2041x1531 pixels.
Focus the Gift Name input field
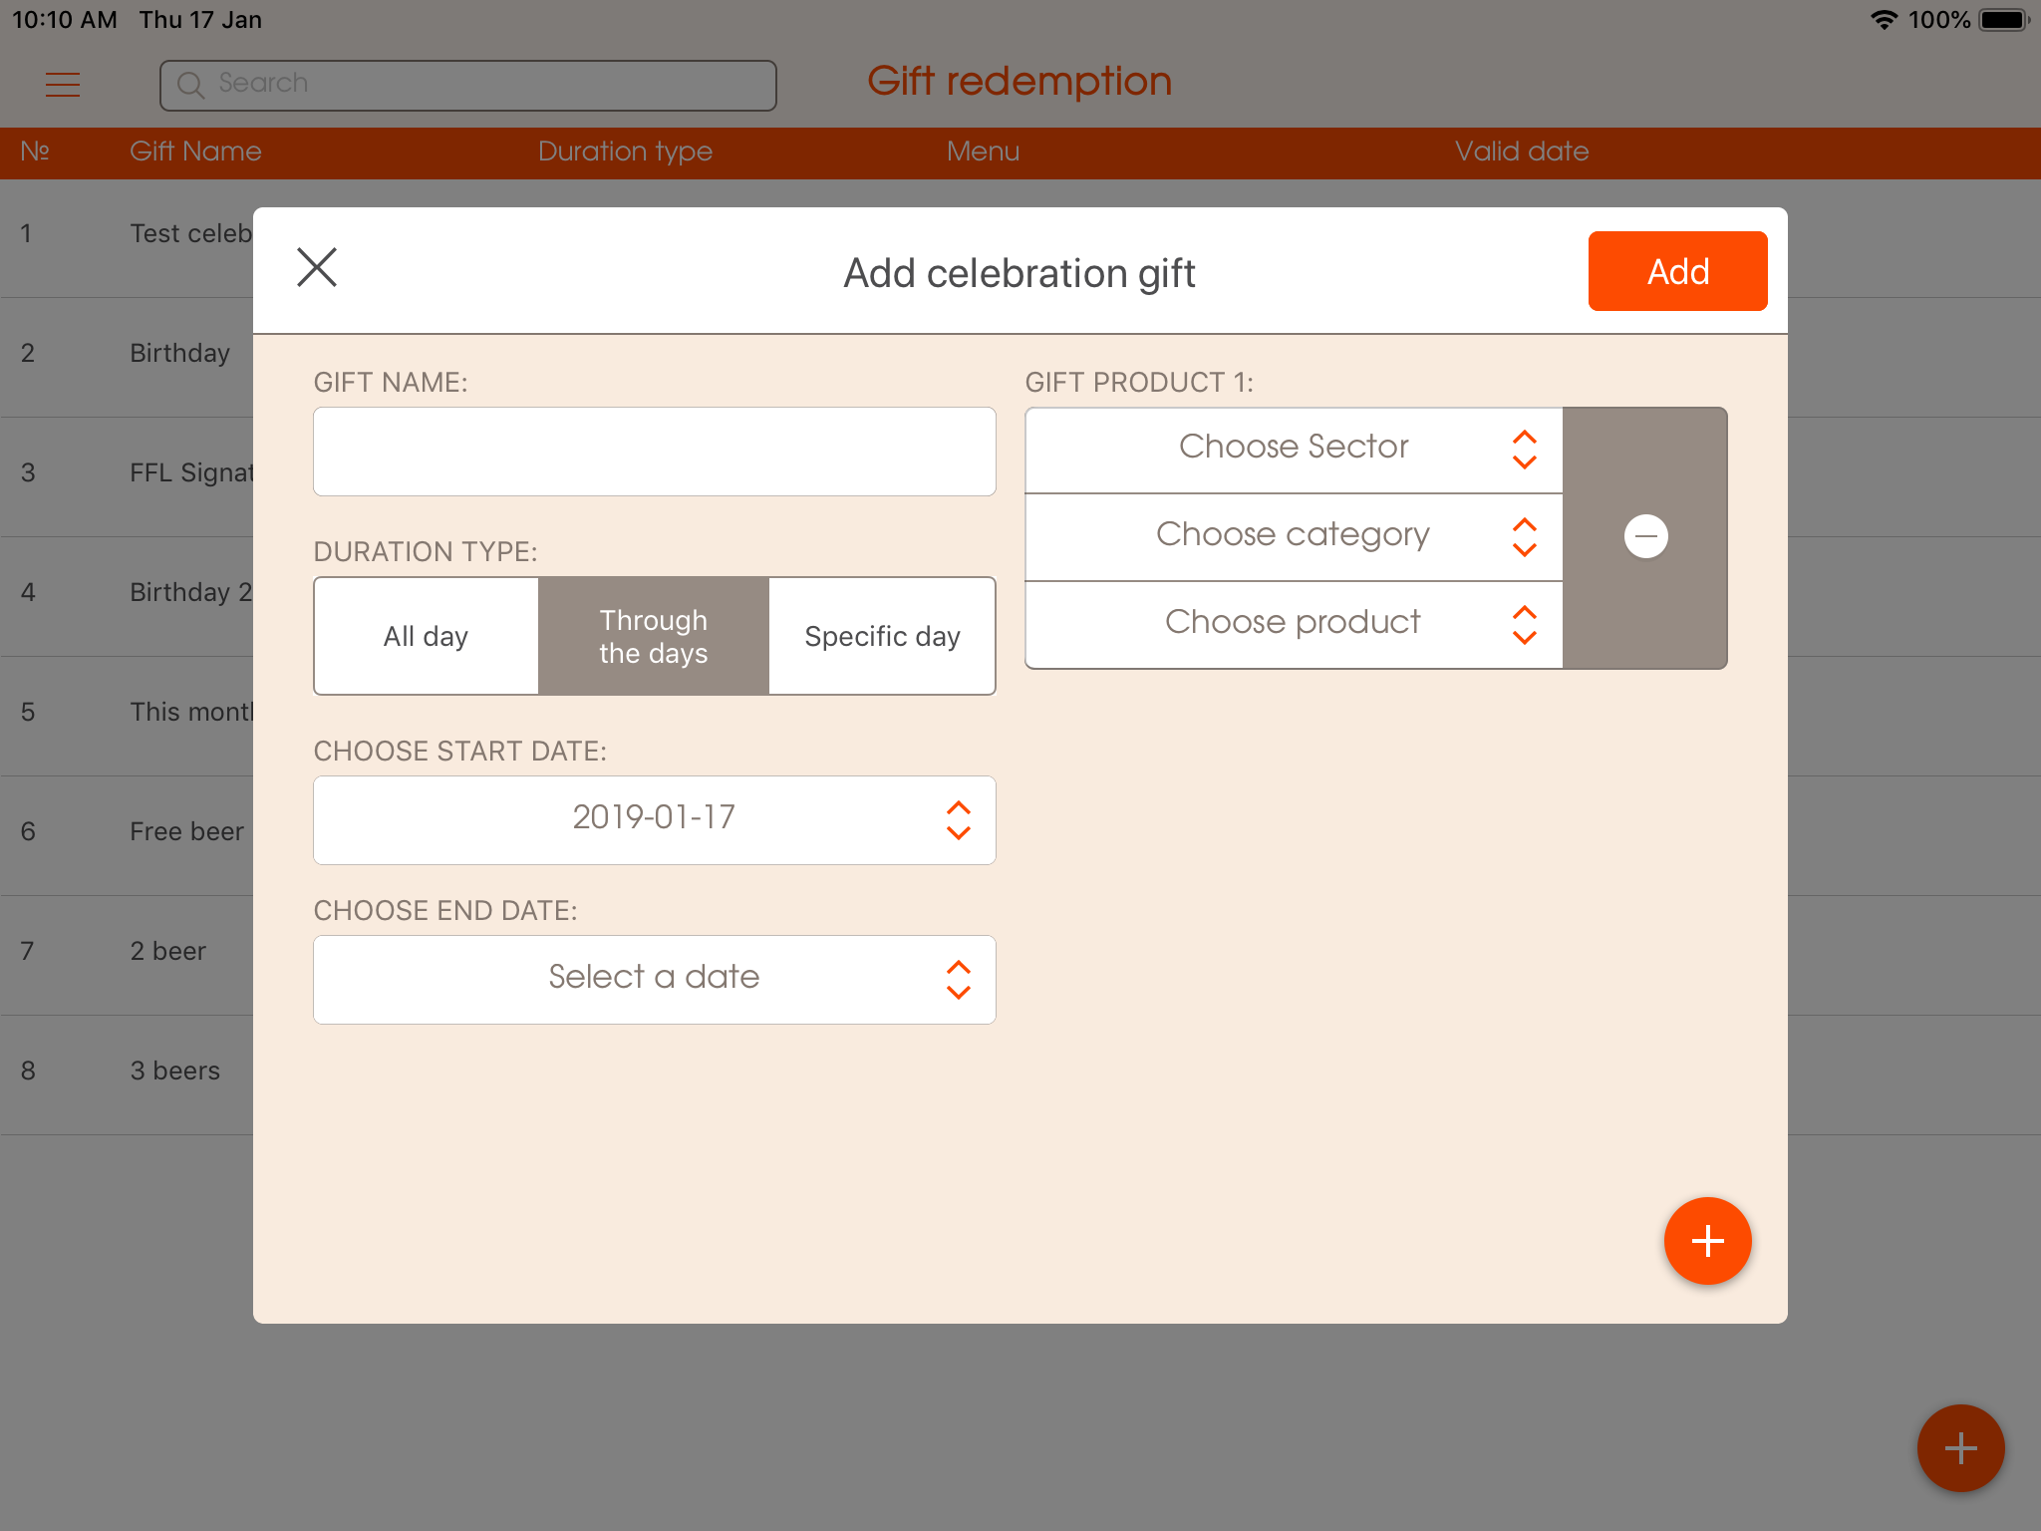[654, 452]
